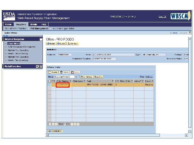The width and height of the screenshot is (194, 145).
Task: Go to first row in table pager
Action: pyautogui.click(x=50, y=124)
